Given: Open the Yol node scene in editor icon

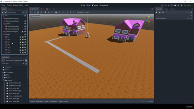Looking at the screenshot, I should point(23,42).
